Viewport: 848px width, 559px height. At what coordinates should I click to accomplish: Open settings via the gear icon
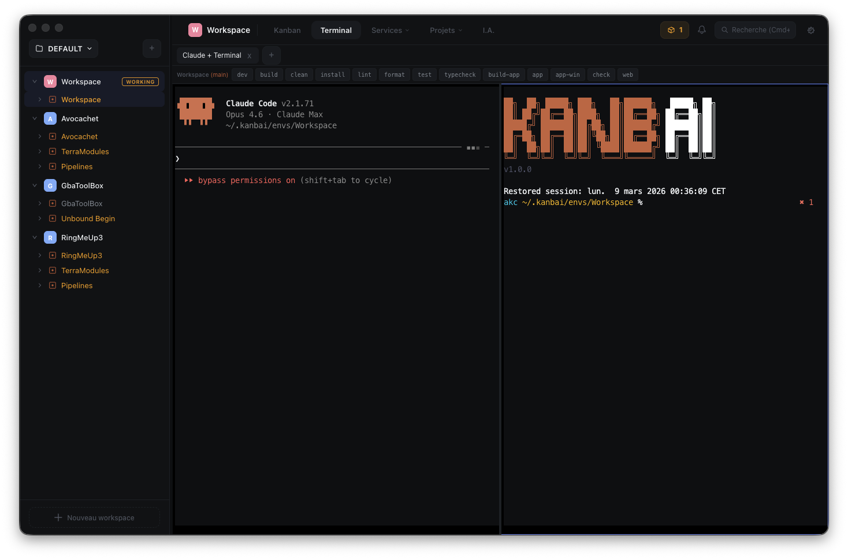[811, 30]
